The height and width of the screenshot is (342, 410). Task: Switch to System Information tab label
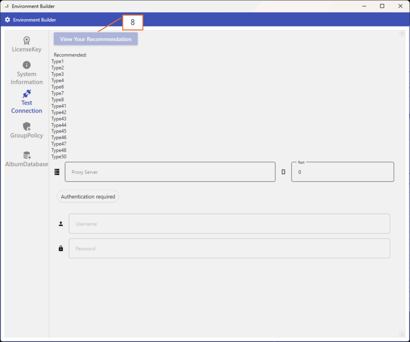26,78
